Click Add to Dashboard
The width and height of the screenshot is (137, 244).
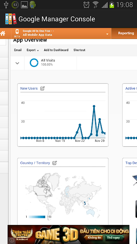(x=56, y=50)
